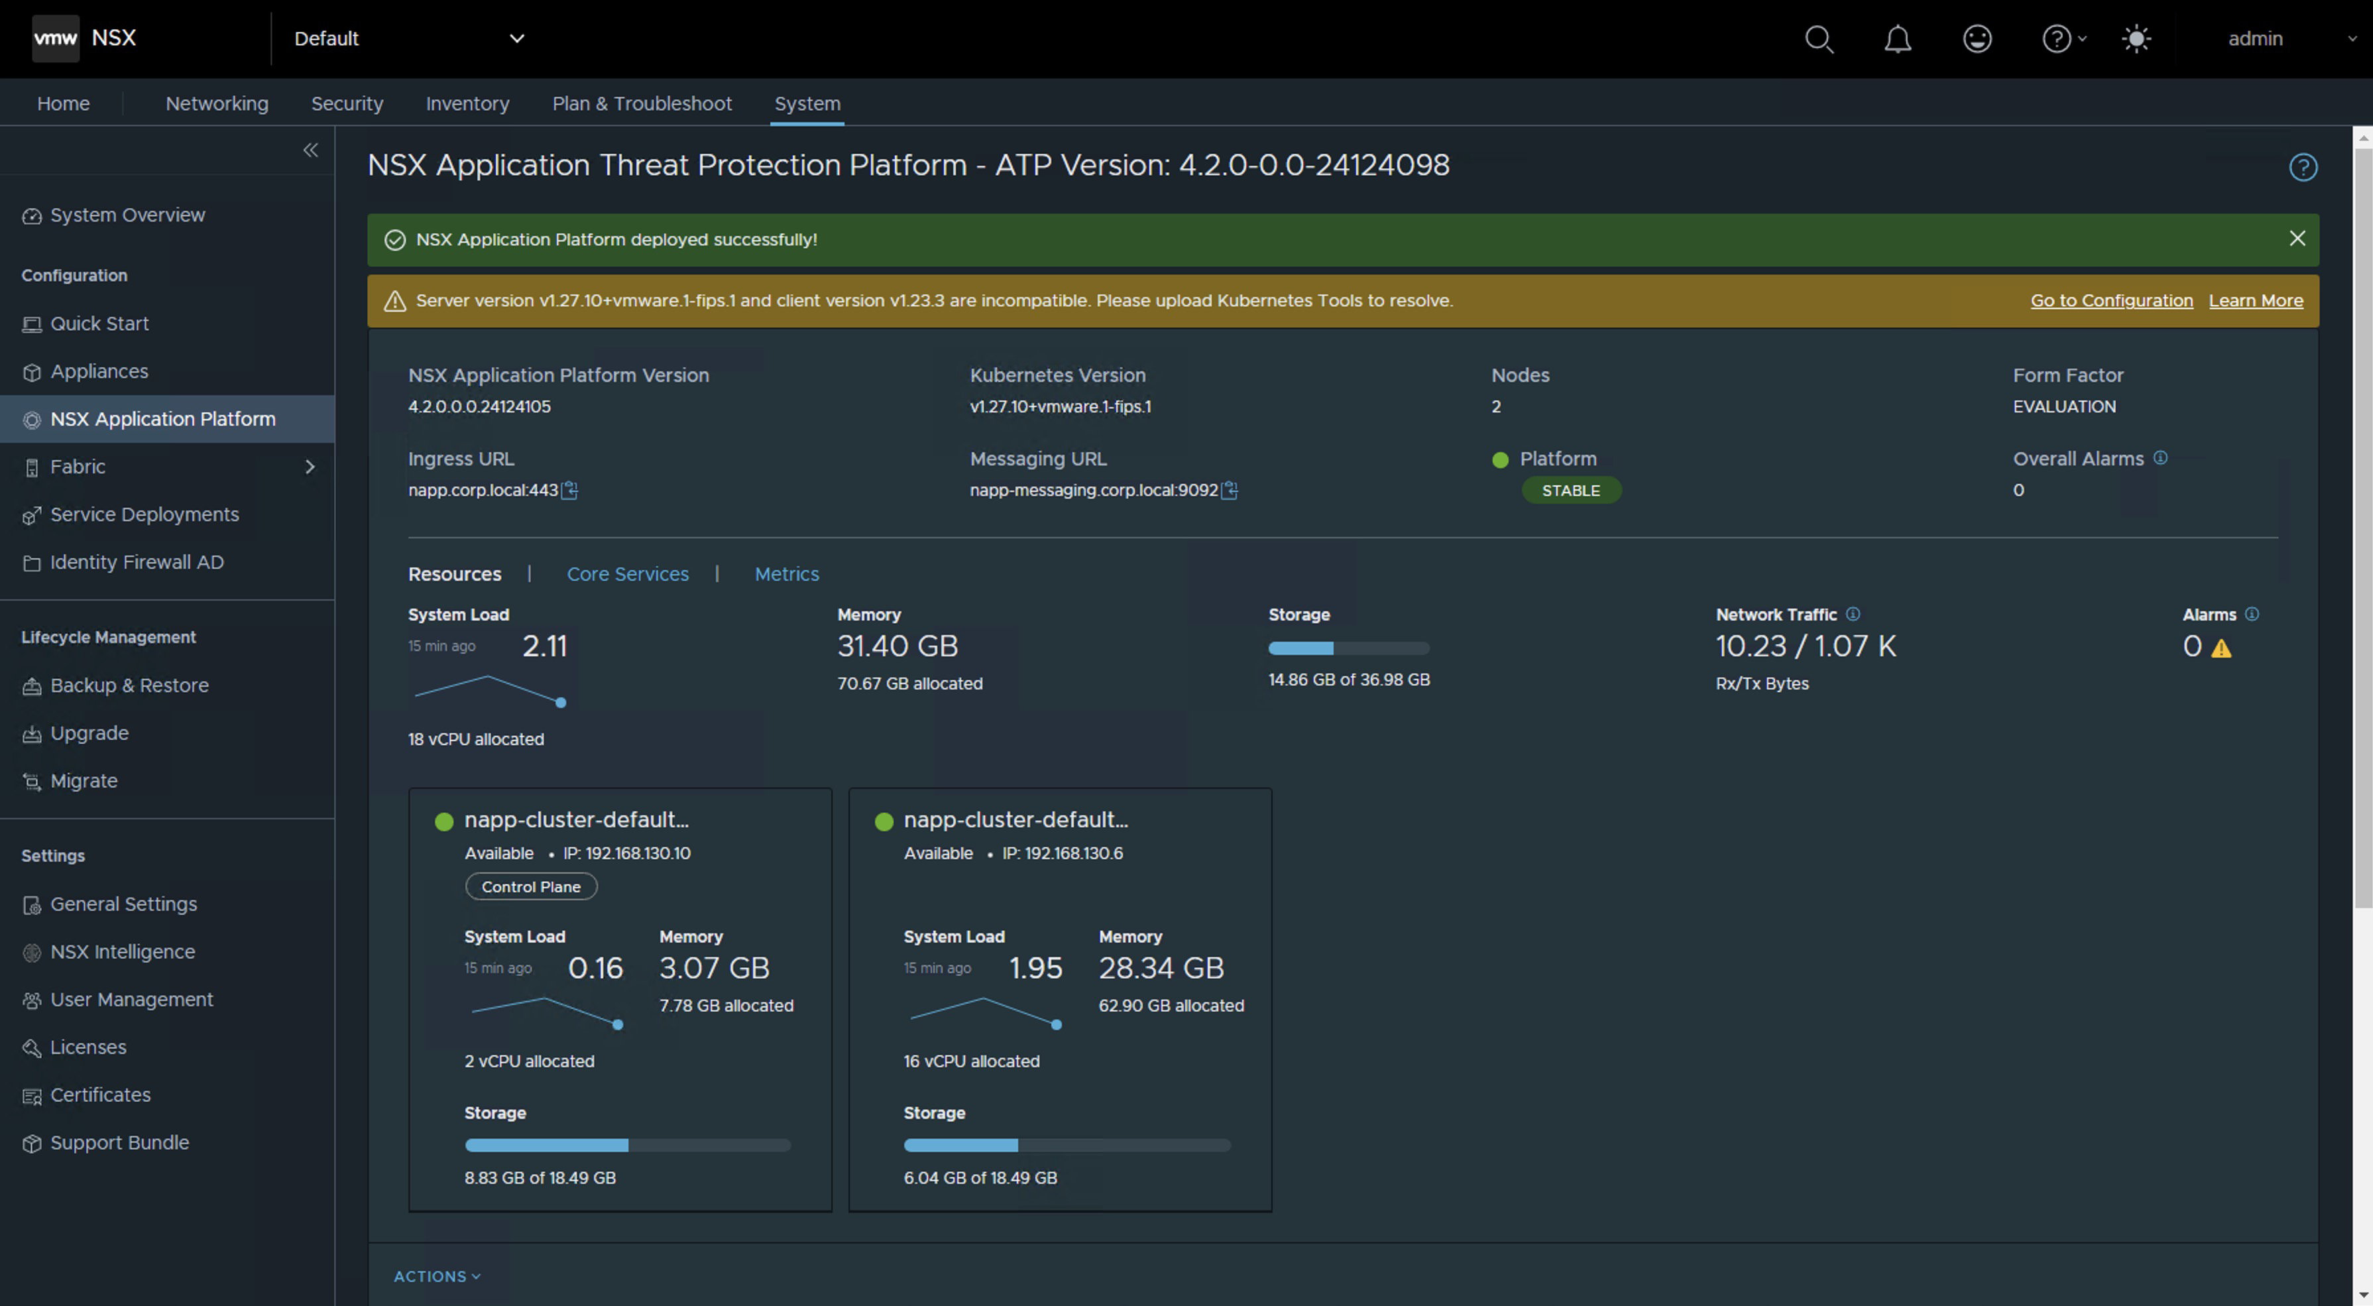Open the ACTIONS dropdown menu
2373x1306 pixels.
pos(437,1277)
